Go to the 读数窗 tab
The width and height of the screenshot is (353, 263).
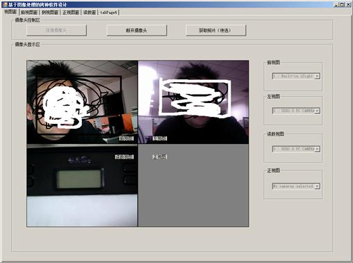[x=90, y=13]
